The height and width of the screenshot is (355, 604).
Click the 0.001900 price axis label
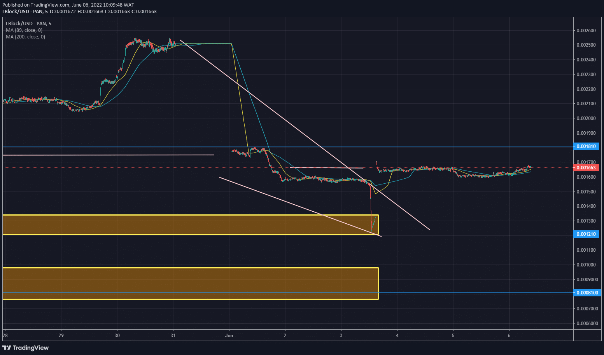coord(586,133)
